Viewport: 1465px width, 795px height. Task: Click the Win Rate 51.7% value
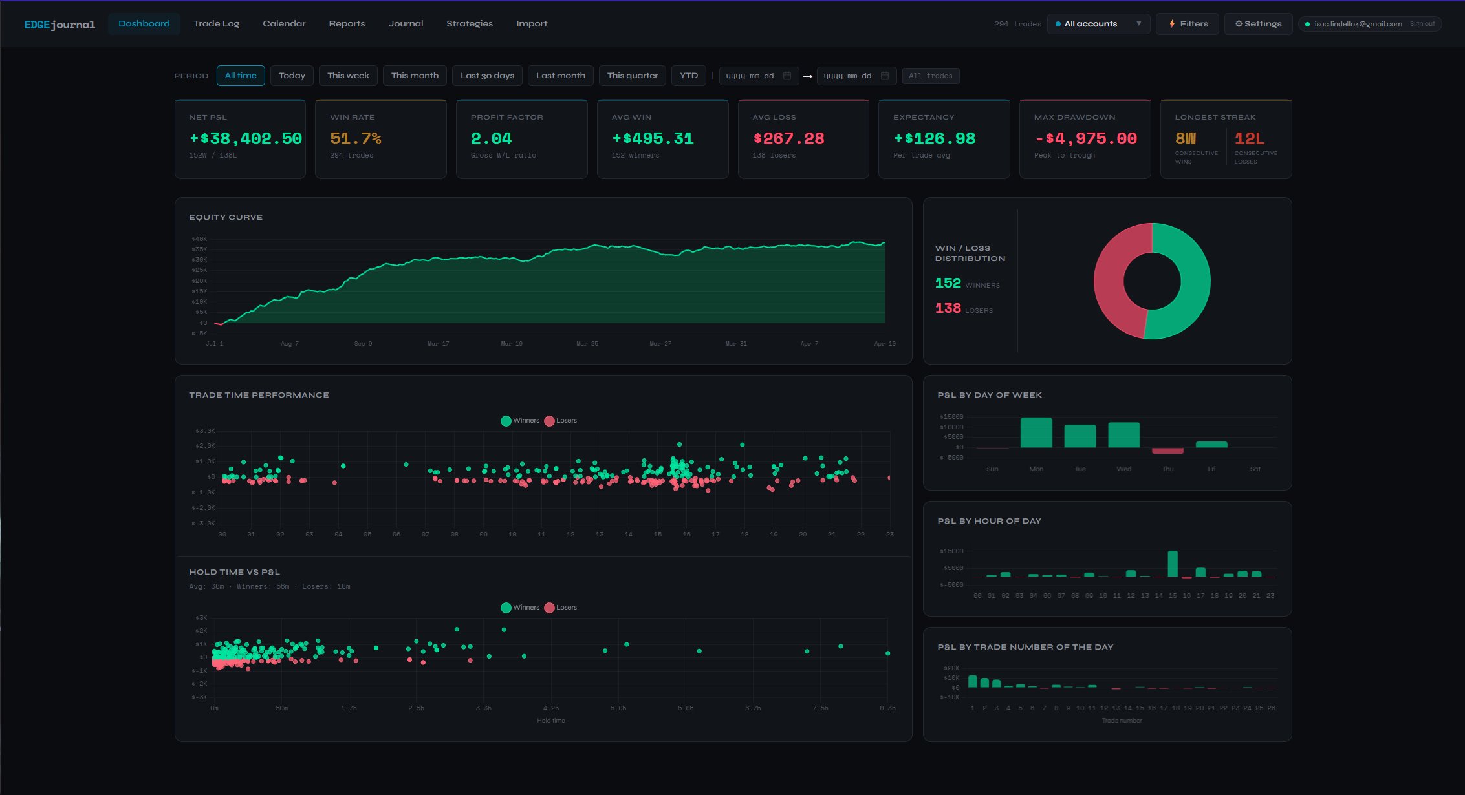pyautogui.click(x=356, y=139)
